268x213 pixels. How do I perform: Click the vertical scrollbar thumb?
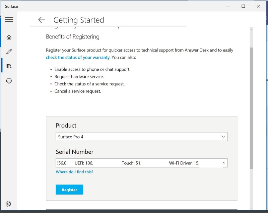[251, 108]
